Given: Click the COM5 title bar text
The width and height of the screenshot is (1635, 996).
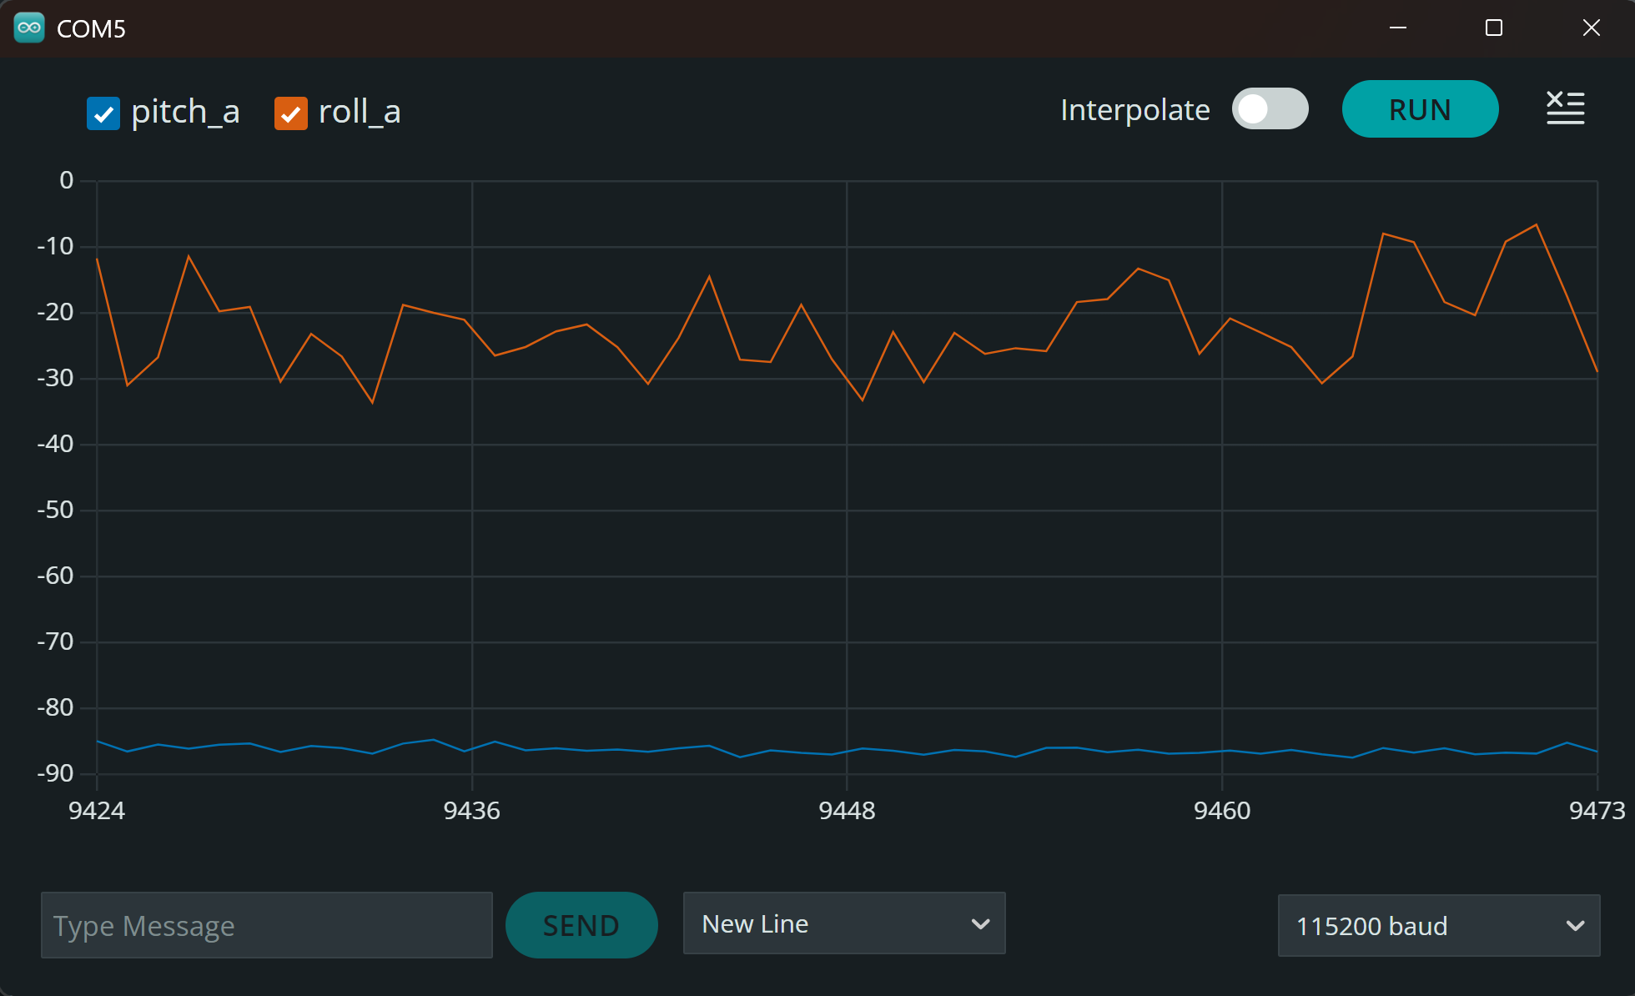Looking at the screenshot, I should (x=91, y=29).
